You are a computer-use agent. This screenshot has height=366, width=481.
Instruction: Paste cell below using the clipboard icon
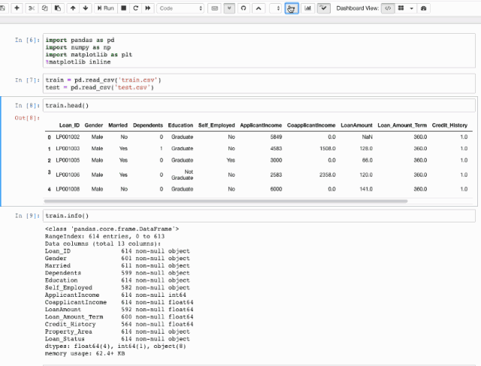pos(57,8)
